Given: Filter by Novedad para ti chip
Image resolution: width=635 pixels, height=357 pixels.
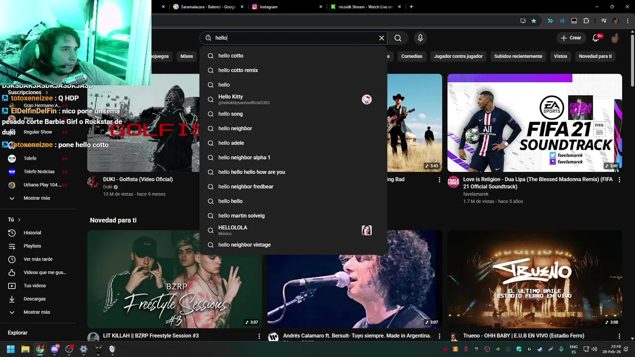Looking at the screenshot, I should pyautogui.click(x=595, y=56).
